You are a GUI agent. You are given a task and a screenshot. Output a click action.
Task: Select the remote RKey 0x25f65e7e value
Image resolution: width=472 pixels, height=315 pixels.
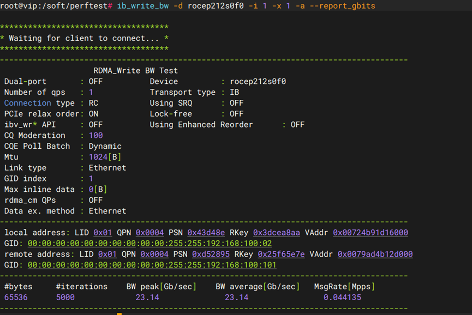[x=281, y=255]
